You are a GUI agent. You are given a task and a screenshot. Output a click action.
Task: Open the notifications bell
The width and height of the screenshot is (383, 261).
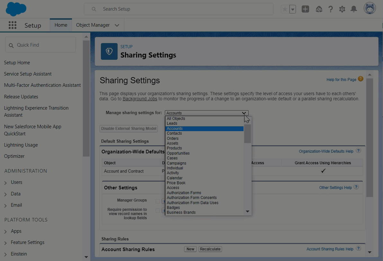(353, 9)
